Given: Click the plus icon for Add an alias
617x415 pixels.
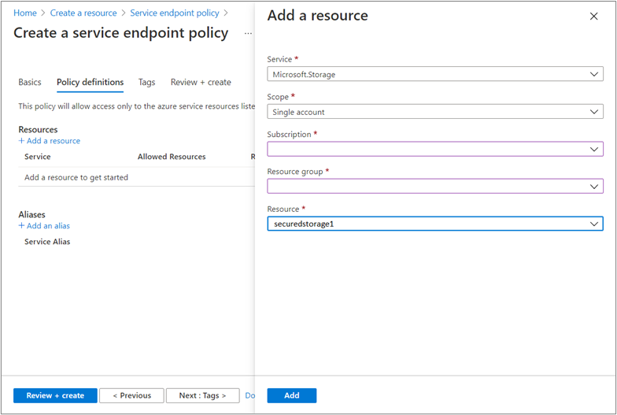Looking at the screenshot, I should tap(22, 225).
